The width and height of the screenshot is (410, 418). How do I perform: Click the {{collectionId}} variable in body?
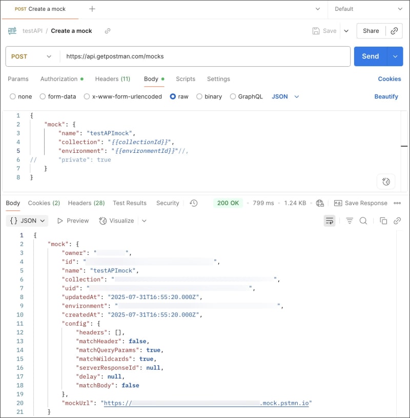(141, 142)
